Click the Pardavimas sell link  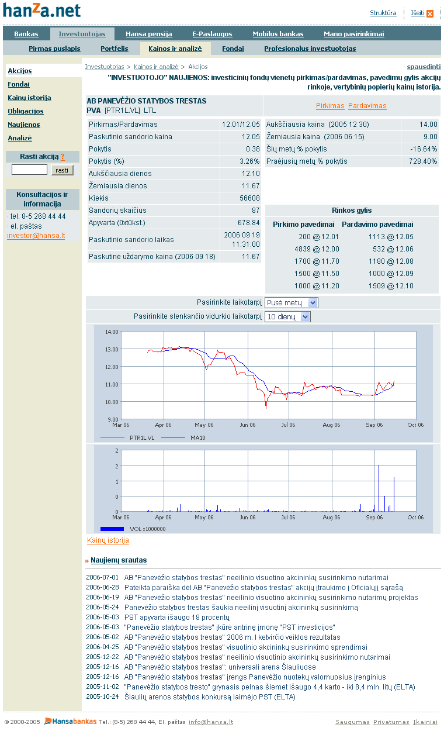point(367,106)
